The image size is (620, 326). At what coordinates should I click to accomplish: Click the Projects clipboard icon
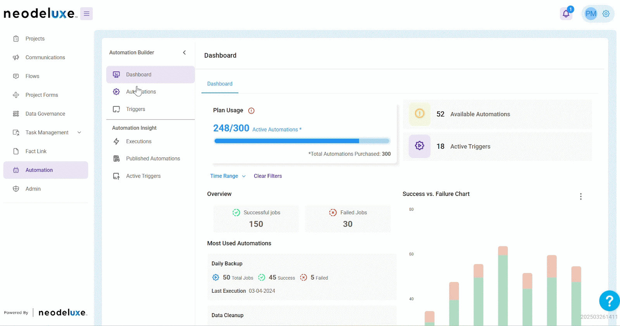(16, 39)
